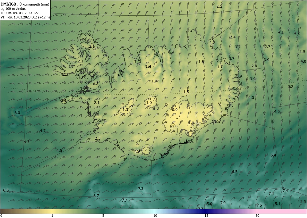Select the 5 tick on the color scale
The height and width of the screenshot is (218, 307).
(103, 216)
